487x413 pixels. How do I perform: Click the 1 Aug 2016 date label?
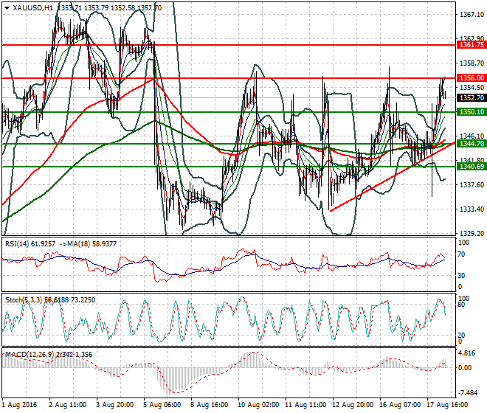click(19, 405)
